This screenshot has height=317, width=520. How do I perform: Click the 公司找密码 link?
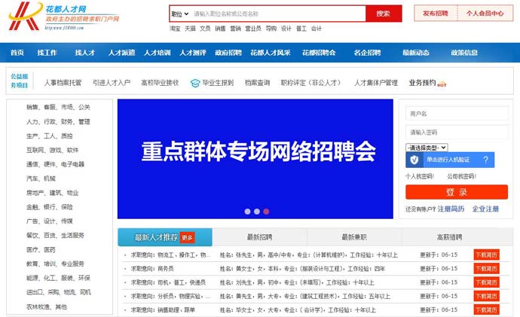tap(462, 176)
